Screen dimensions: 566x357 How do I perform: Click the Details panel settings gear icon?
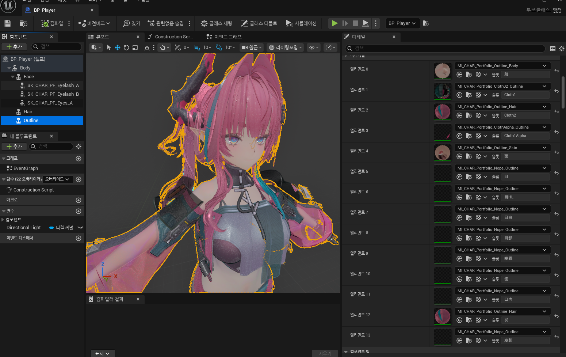tap(562, 49)
